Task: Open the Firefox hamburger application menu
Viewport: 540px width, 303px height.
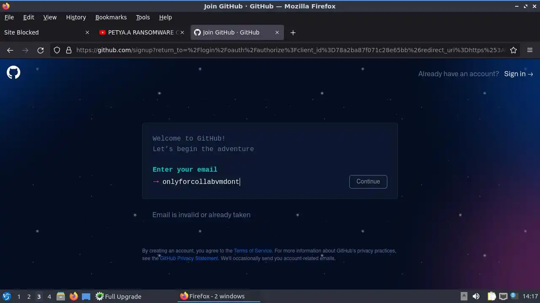Action: 530,50
